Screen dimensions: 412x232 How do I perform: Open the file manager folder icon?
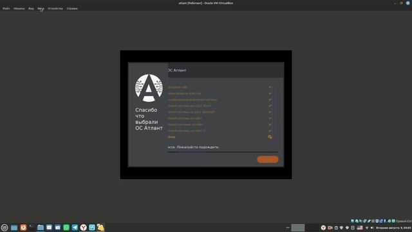click(x=41, y=227)
